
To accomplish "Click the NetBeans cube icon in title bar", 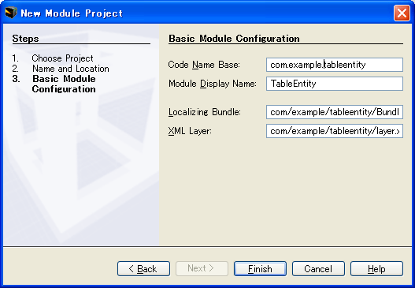I will 11,13.
